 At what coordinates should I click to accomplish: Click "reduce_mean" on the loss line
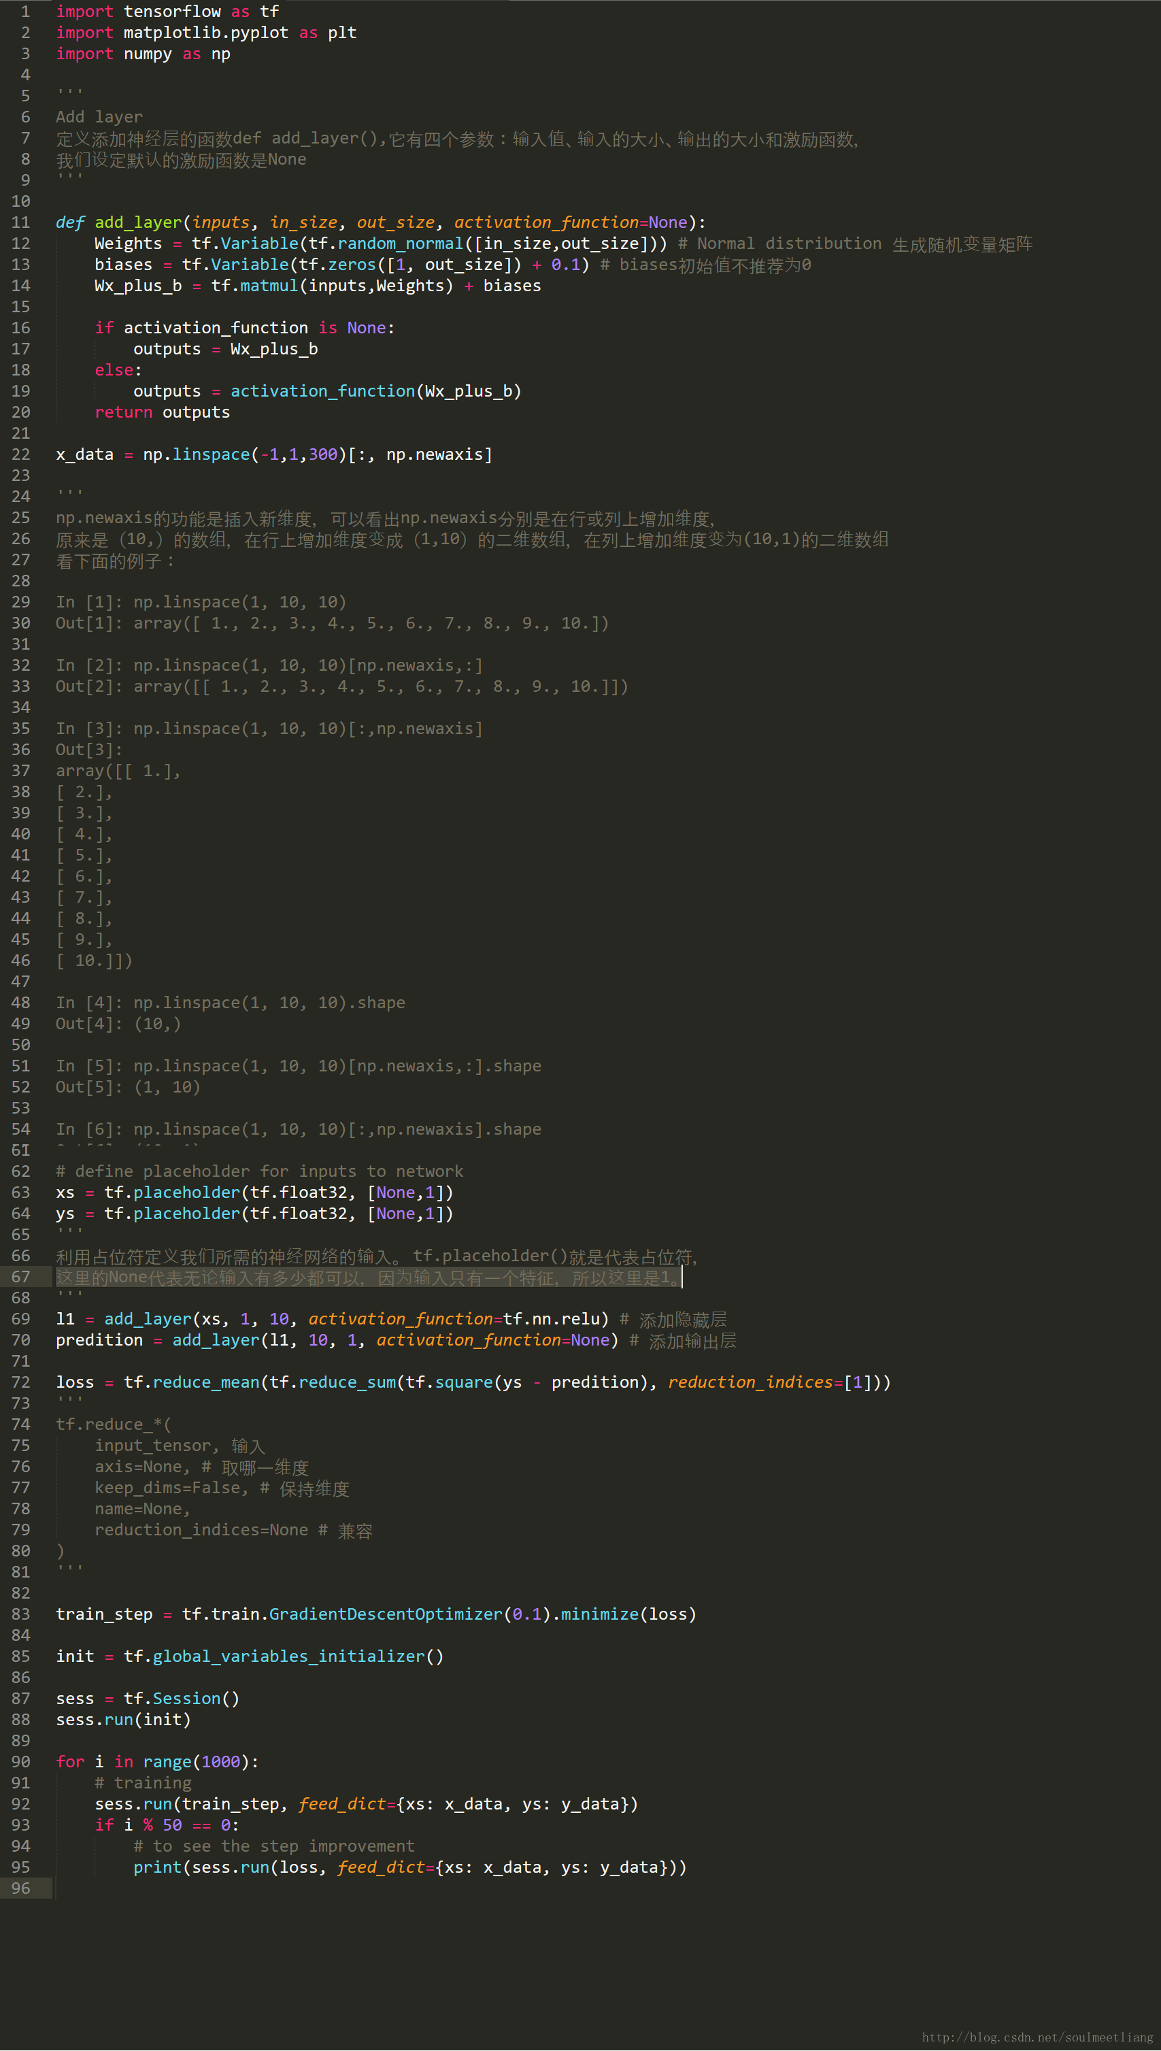point(207,1383)
